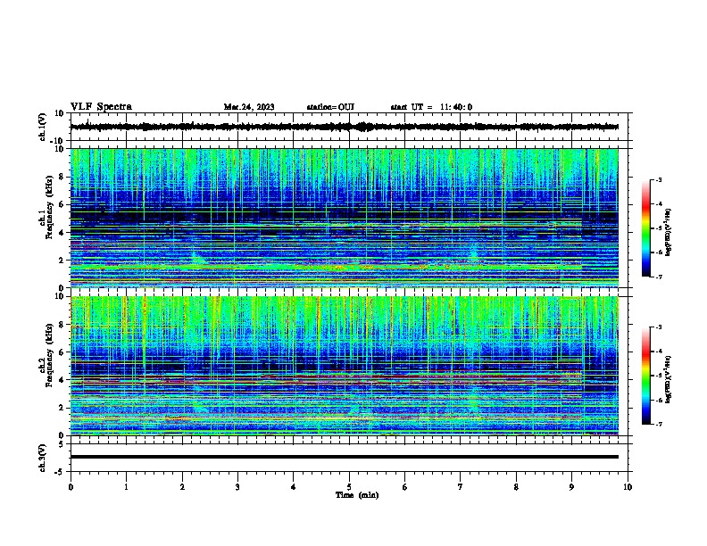The height and width of the screenshot is (546, 707).
Task: Click the "4" tick on ch.2 frequency axis
Action: point(62,380)
